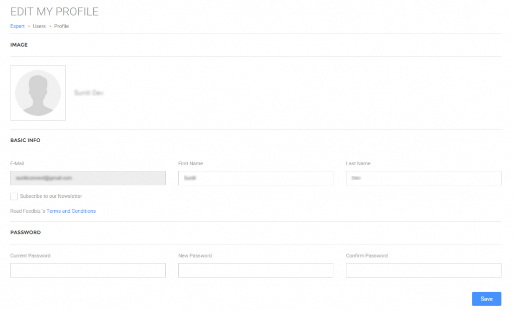This screenshot has width=514, height=311.
Task: Click the Save button
Action: click(x=486, y=298)
